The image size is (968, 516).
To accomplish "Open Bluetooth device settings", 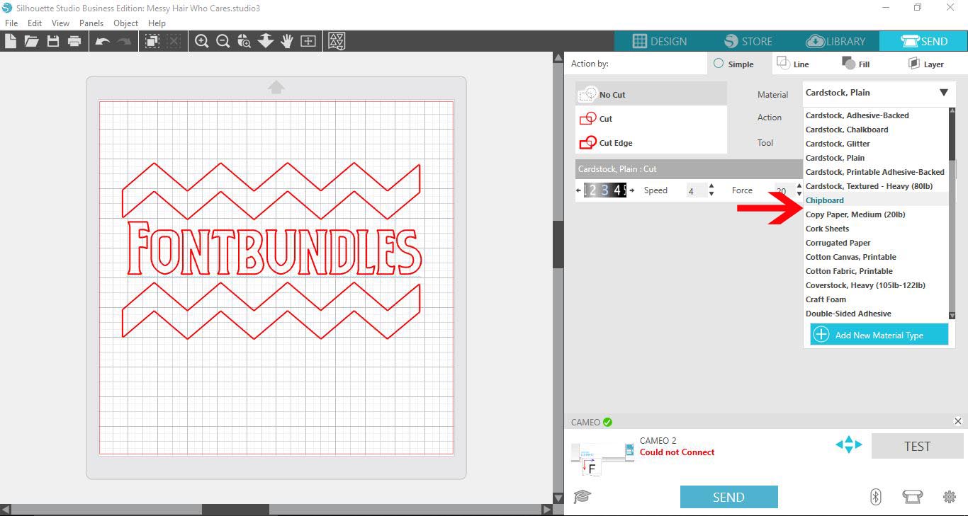I will tap(876, 497).
